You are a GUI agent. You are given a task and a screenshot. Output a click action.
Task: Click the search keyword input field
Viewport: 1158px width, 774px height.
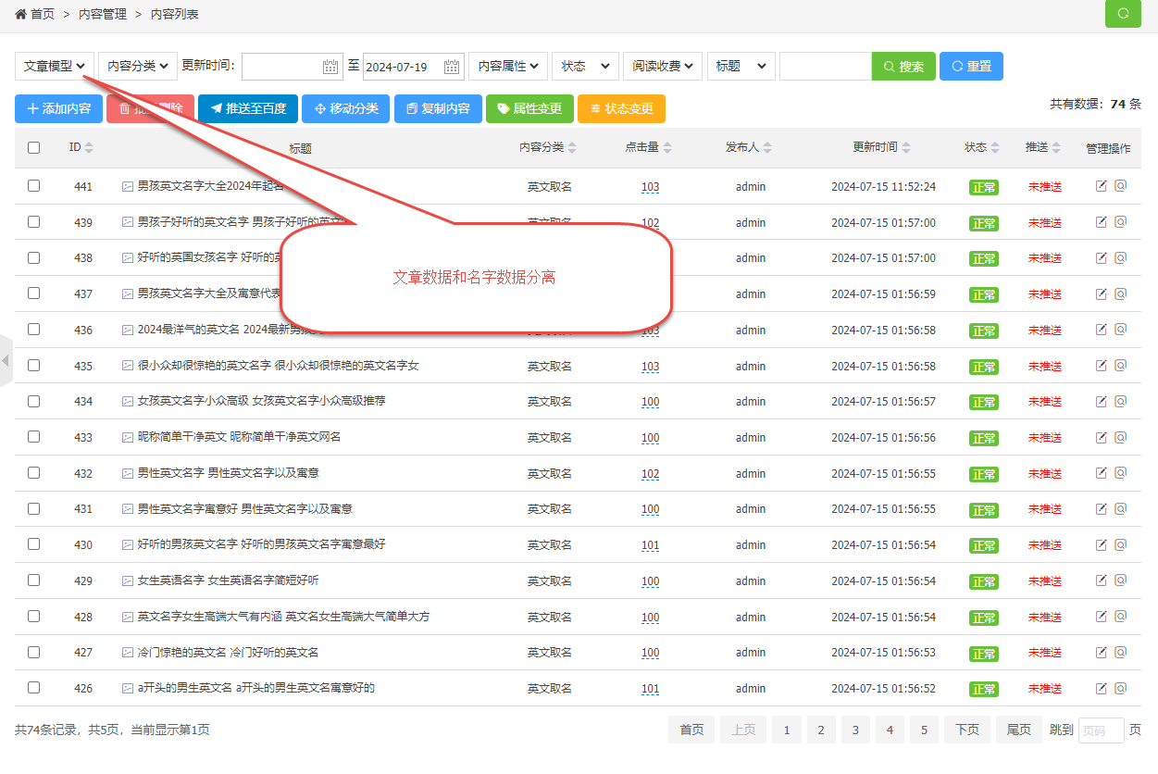click(825, 67)
